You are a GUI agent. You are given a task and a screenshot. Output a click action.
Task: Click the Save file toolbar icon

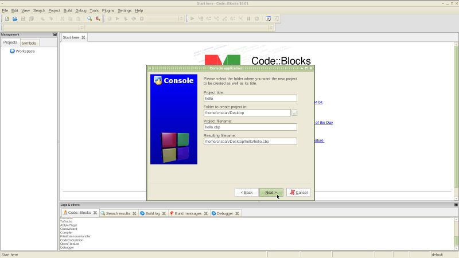[23, 18]
